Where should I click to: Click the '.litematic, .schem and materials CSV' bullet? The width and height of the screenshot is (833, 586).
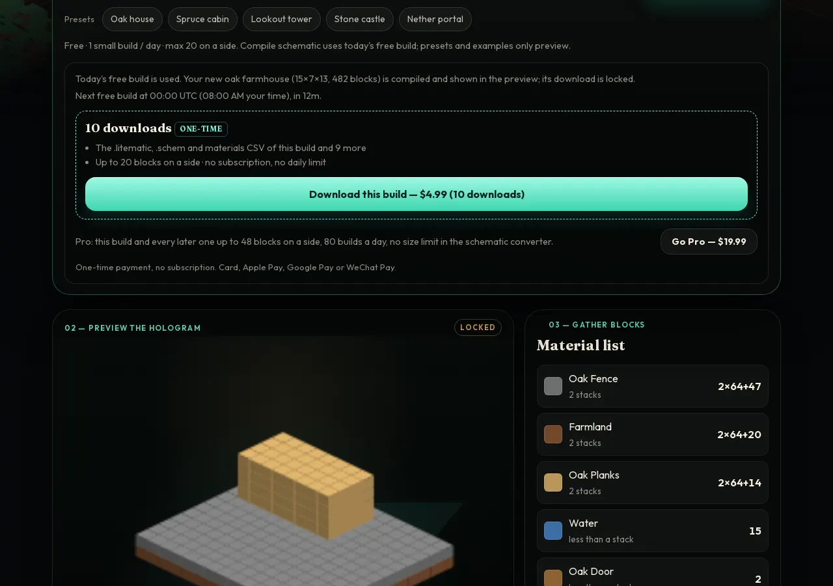[x=231, y=148]
